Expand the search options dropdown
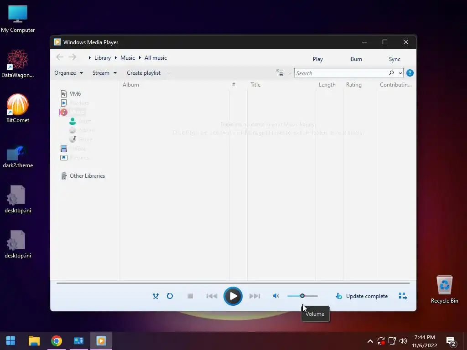 (x=400, y=73)
